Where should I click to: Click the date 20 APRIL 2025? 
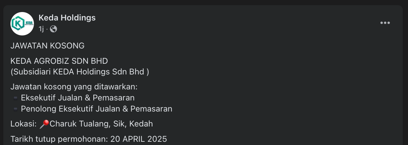point(139,139)
